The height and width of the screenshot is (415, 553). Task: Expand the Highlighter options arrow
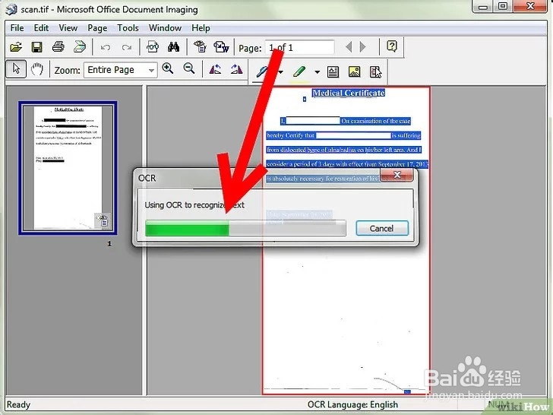(317, 72)
